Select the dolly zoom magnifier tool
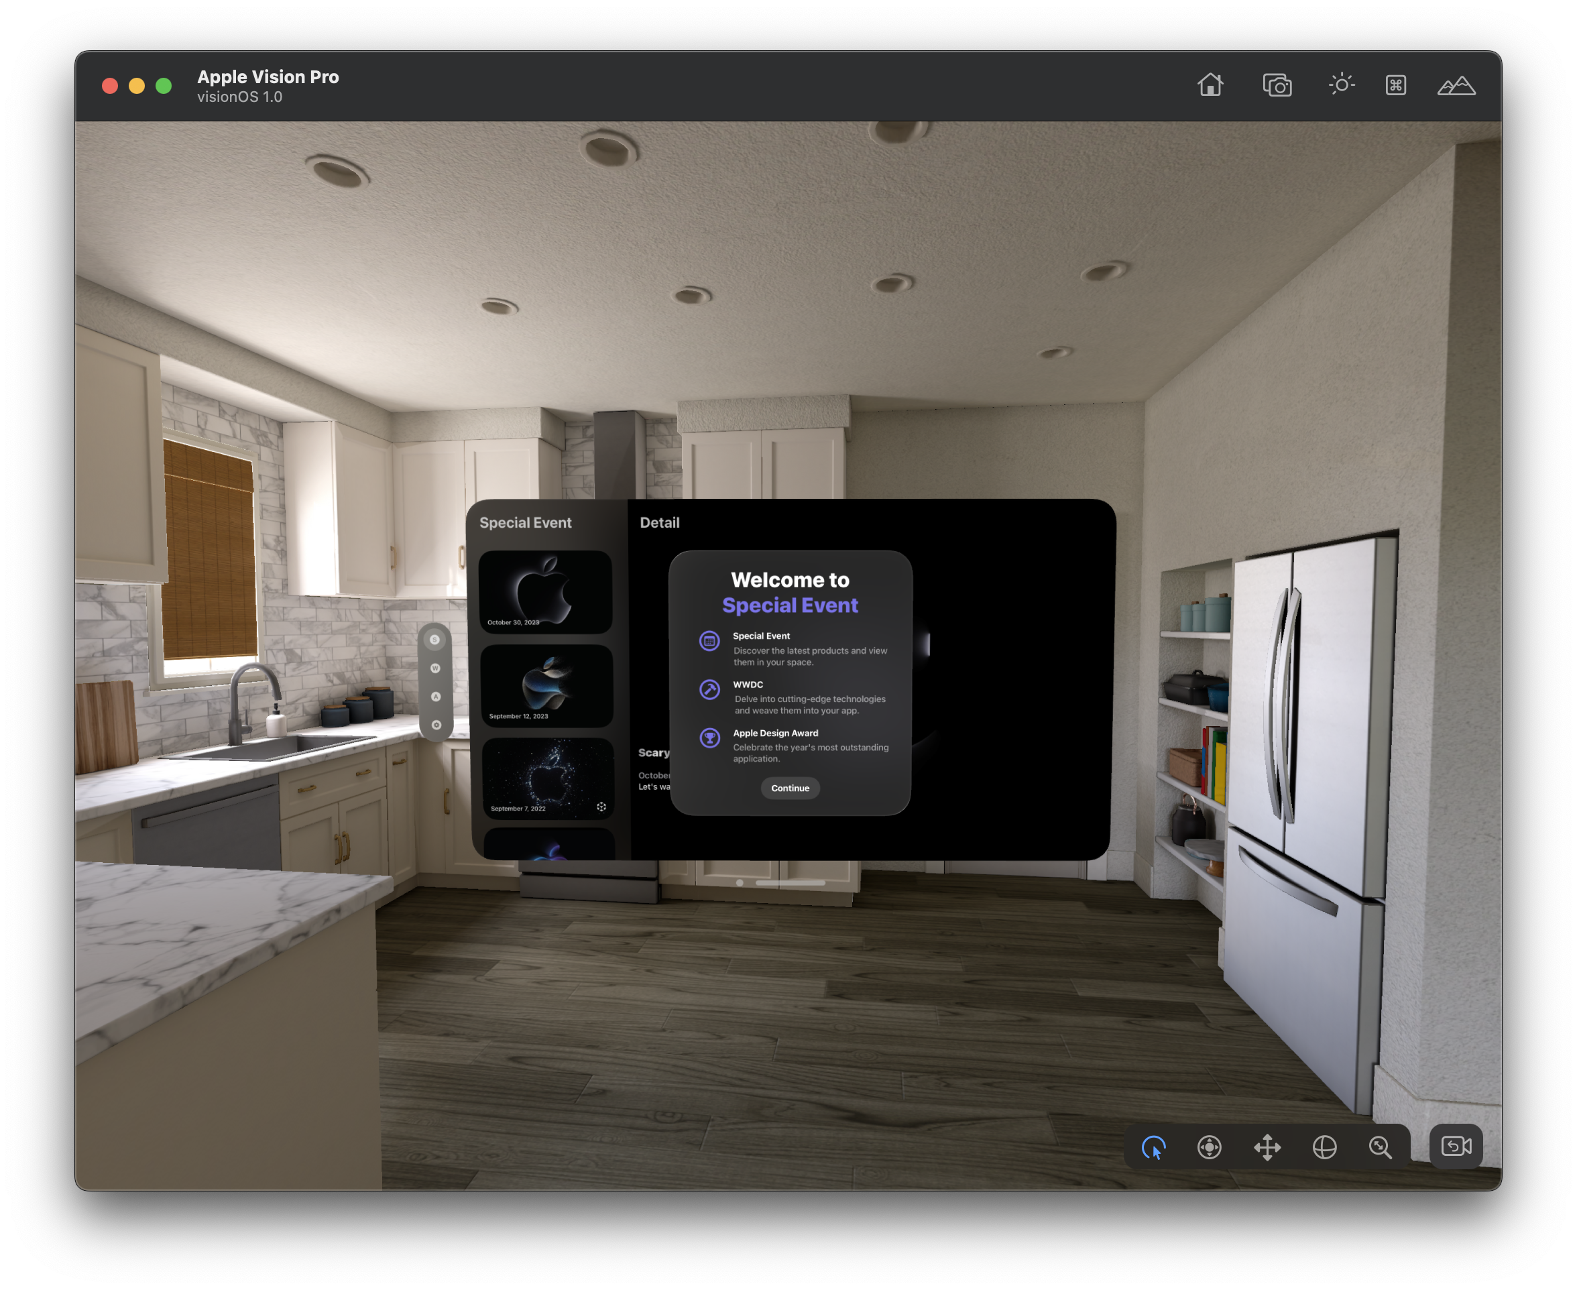This screenshot has height=1290, width=1577. (1381, 1147)
